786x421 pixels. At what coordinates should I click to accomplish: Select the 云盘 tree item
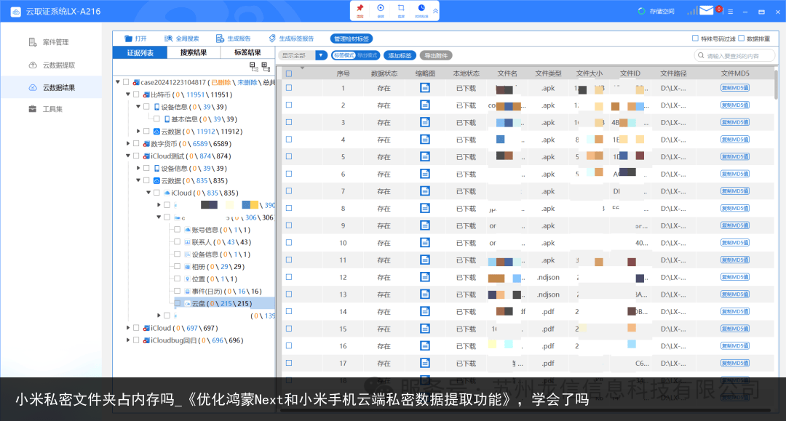pyautogui.click(x=225, y=303)
